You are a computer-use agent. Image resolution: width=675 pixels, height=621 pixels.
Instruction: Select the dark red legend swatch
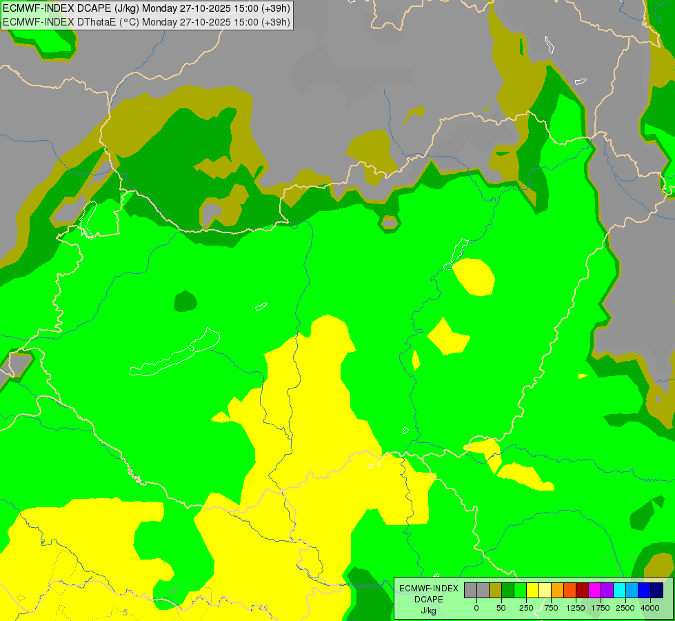pos(583,590)
